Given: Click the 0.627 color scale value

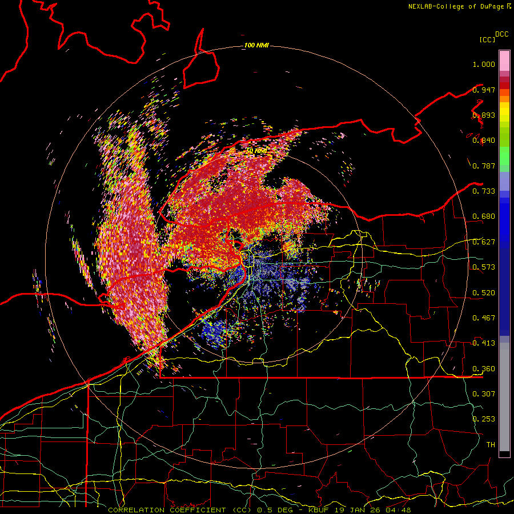Looking at the screenshot, I should coord(484,242).
